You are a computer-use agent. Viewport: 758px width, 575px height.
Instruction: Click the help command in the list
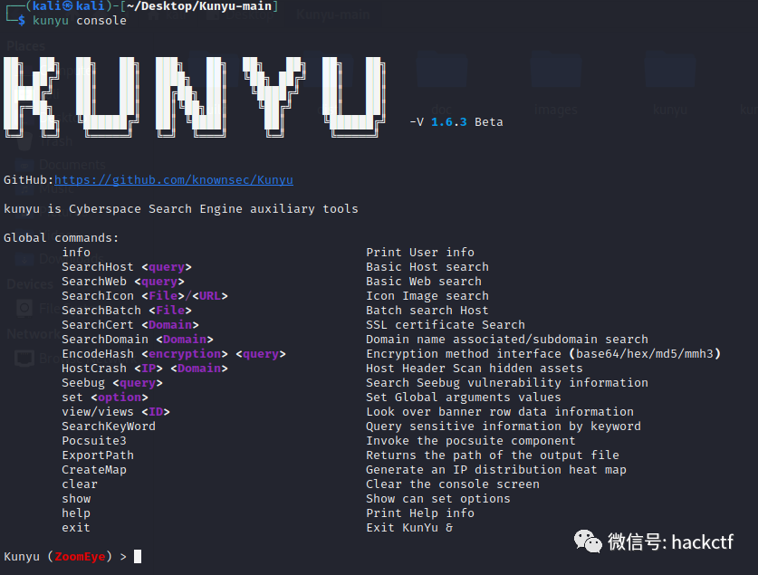[75, 513]
